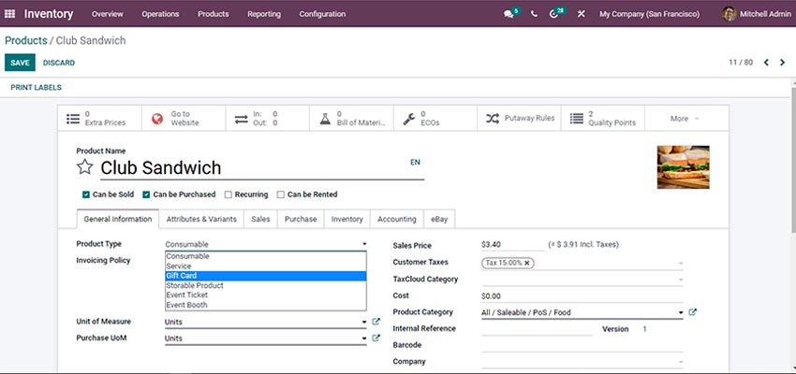The width and height of the screenshot is (796, 374).
Task: Select Service option in list
Action: (266, 266)
